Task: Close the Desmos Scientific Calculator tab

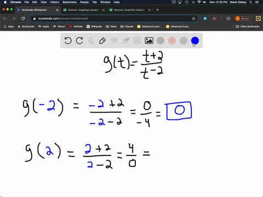Action: [x=150, y=10]
